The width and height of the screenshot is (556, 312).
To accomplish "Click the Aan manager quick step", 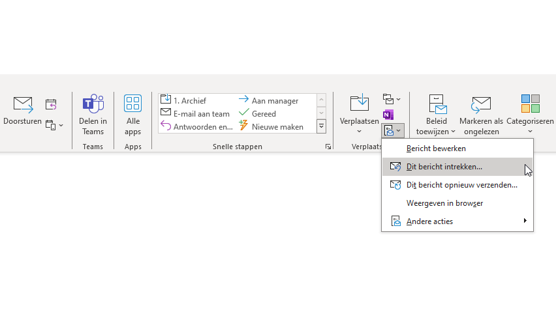I will pyautogui.click(x=275, y=100).
